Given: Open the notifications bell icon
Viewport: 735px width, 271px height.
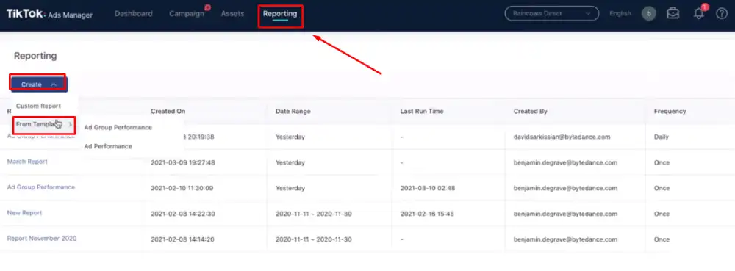Looking at the screenshot, I should pyautogui.click(x=699, y=13).
